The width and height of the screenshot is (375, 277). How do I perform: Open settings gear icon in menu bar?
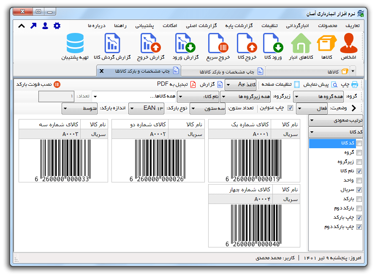tap(57, 26)
